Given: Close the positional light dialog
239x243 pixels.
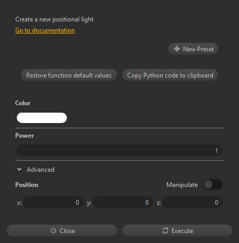Looking at the screenshot, I should click(x=62, y=230).
